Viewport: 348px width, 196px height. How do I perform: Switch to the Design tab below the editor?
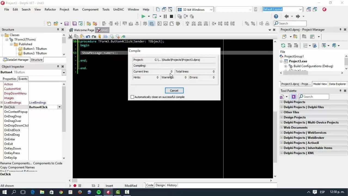pyautogui.click(x=160, y=185)
